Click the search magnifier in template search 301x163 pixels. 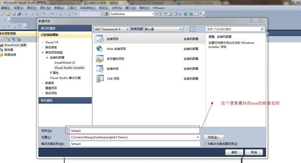pyautogui.click(x=262, y=29)
